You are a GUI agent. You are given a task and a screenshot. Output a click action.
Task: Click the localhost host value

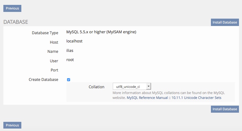tap(74, 41)
